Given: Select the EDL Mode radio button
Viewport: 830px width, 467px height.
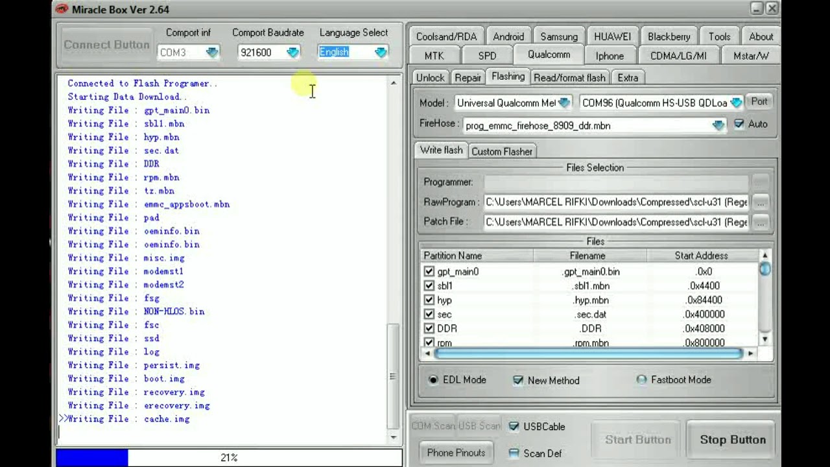Looking at the screenshot, I should click(433, 380).
